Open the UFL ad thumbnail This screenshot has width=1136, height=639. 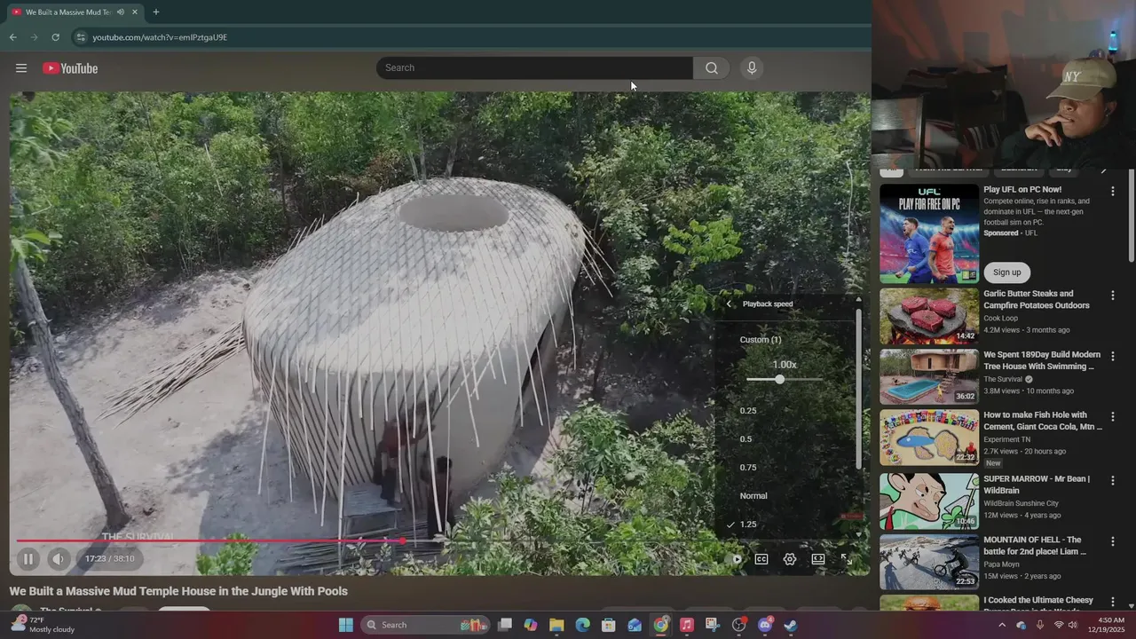click(x=929, y=233)
